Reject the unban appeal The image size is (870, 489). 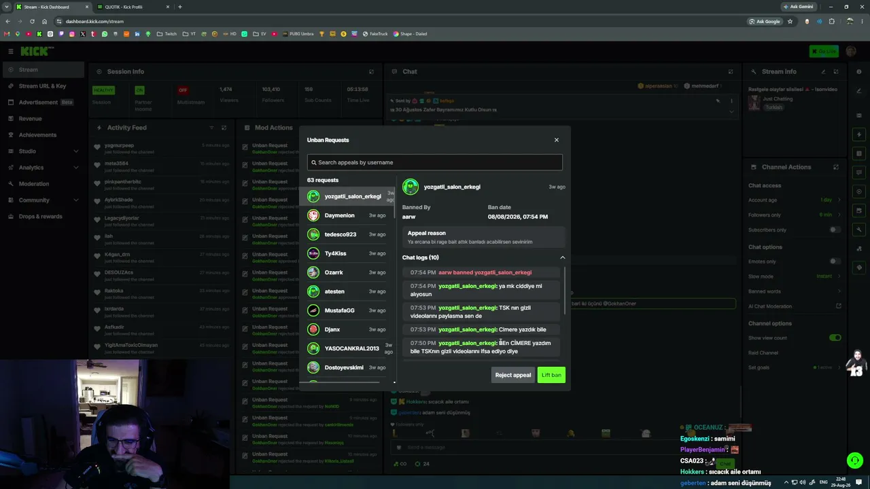(513, 375)
